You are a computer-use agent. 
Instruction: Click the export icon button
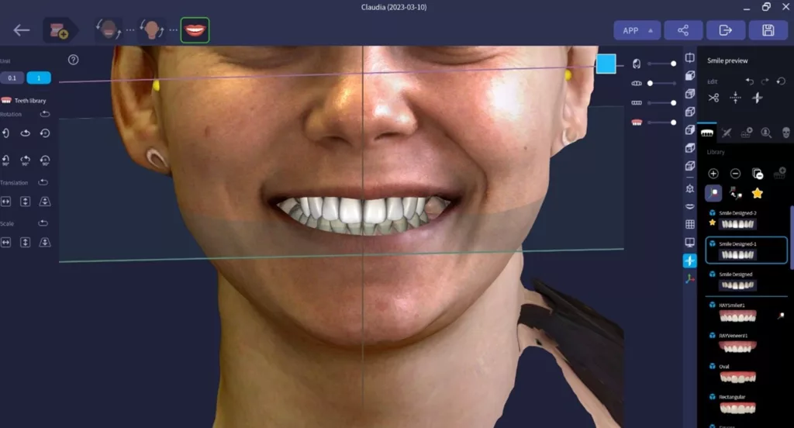click(x=726, y=30)
